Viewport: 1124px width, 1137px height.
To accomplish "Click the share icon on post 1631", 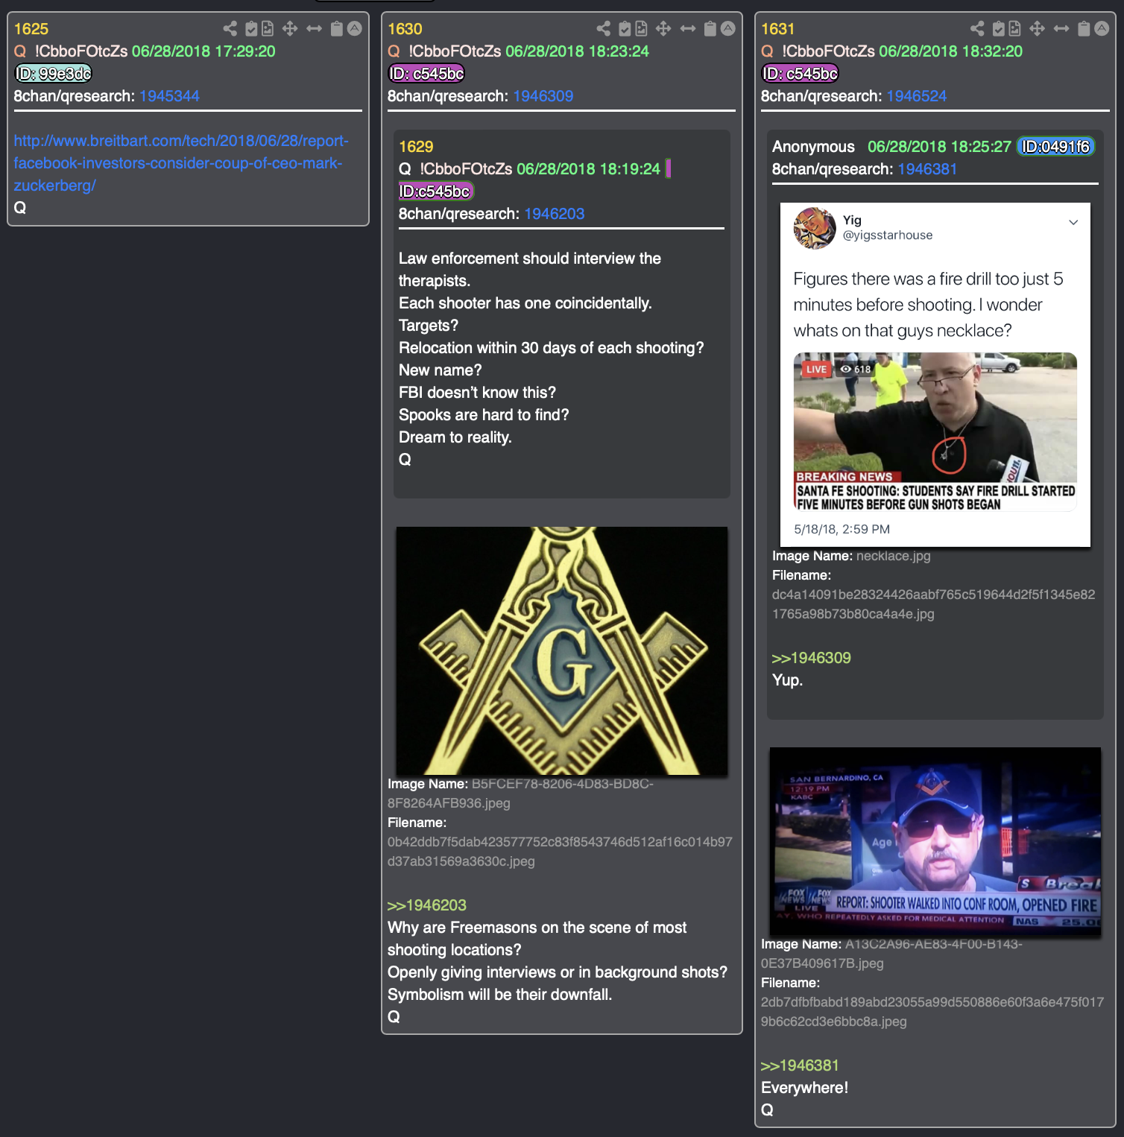I will click(977, 29).
